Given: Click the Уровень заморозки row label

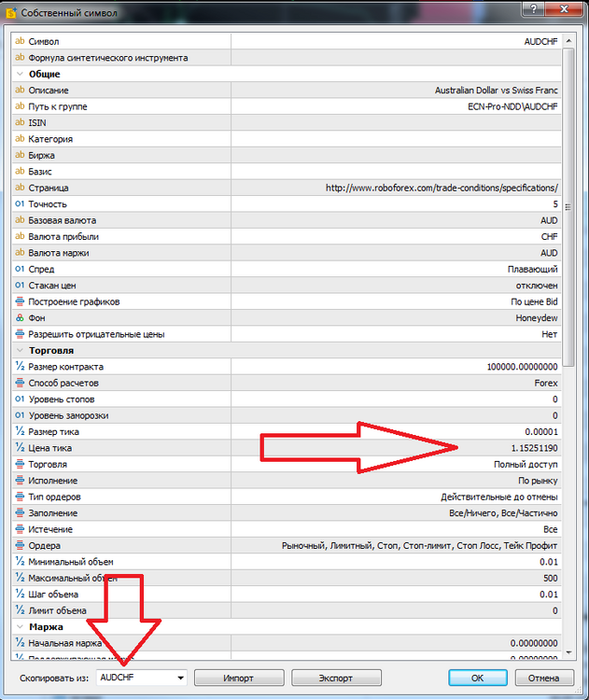Looking at the screenshot, I should [x=69, y=415].
